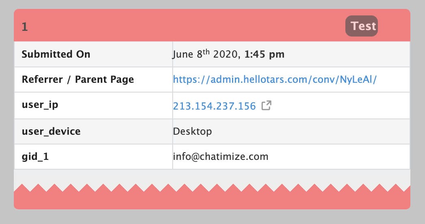This screenshot has height=224, width=425.
Task: Click the Submitted On label
Action: coord(56,54)
